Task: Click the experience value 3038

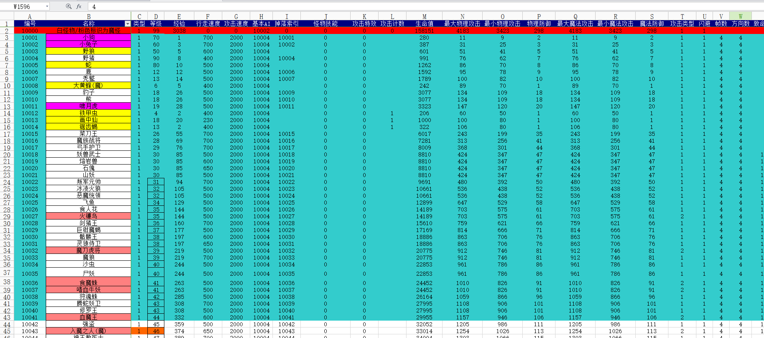Action: [179, 31]
